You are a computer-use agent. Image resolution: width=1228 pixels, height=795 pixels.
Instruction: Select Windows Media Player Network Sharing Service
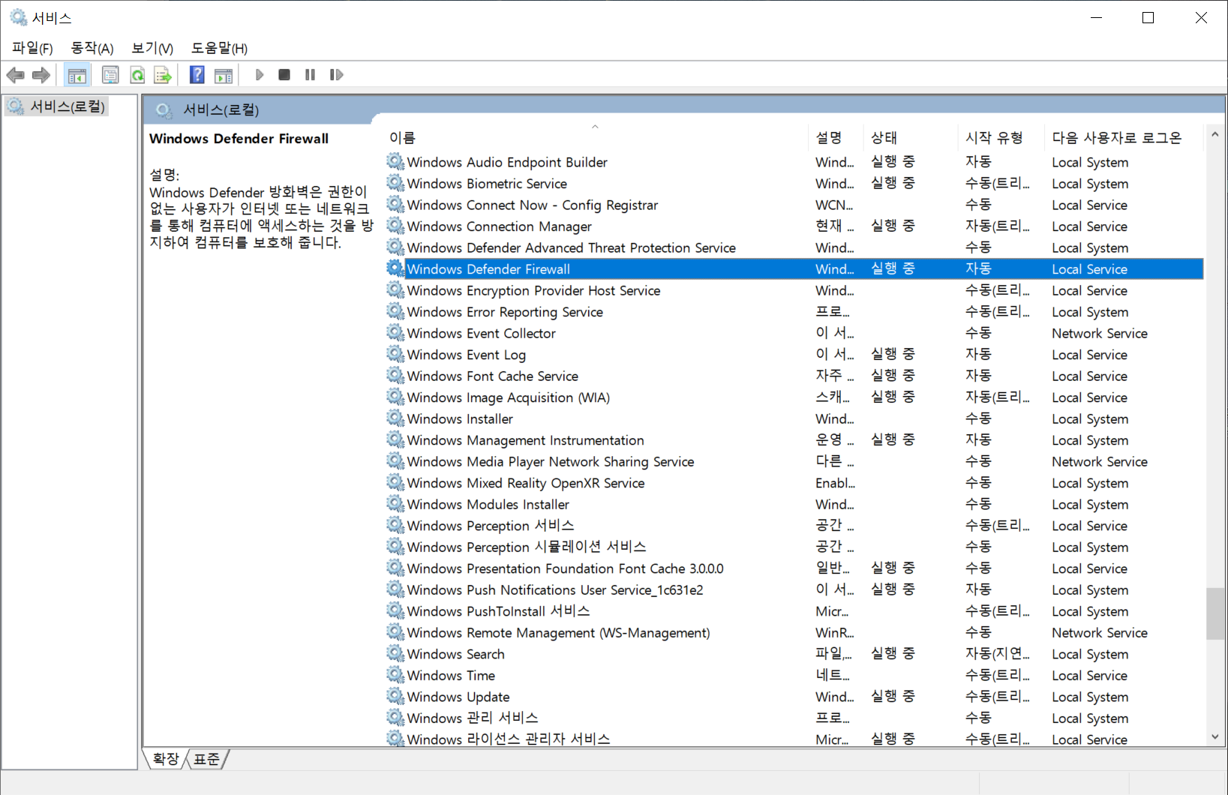[x=794, y=461]
